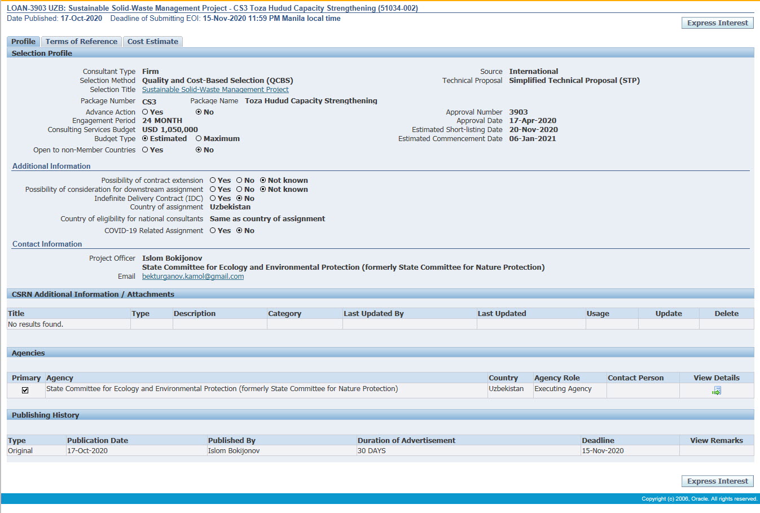Open View Details icon for State Committee agency
Image resolution: width=760 pixels, height=513 pixels.
tap(716, 391)
